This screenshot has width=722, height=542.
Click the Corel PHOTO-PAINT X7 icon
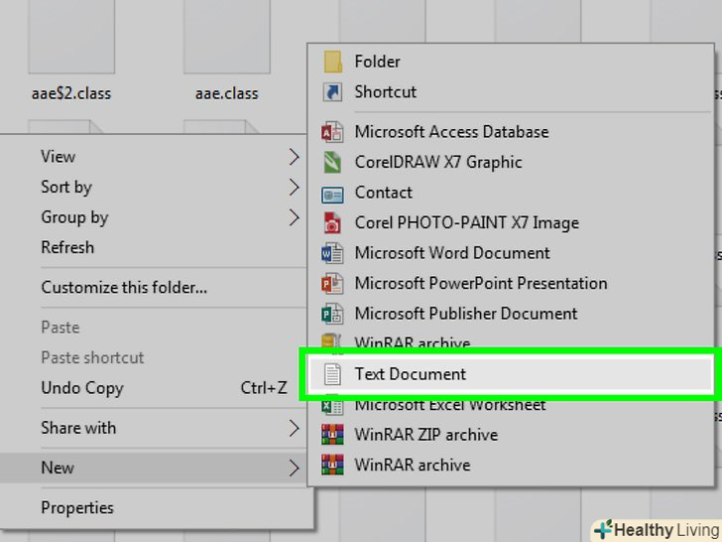[332, 223]
